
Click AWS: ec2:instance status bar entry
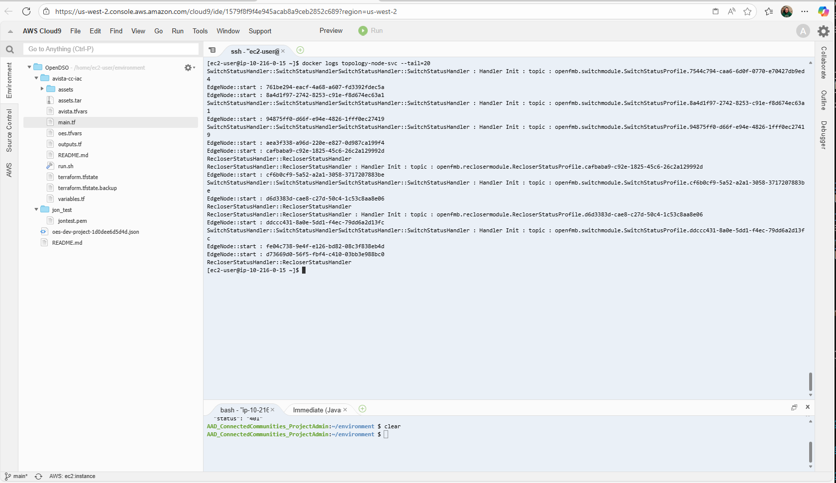click(72, 477)
